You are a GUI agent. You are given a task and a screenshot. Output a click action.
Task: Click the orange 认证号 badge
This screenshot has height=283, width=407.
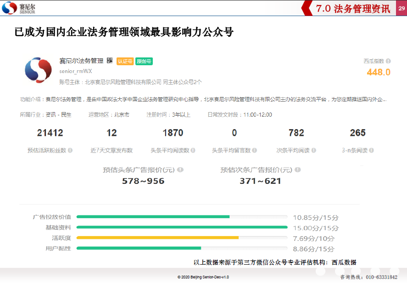pyautogui.click(x=125, y=61)
